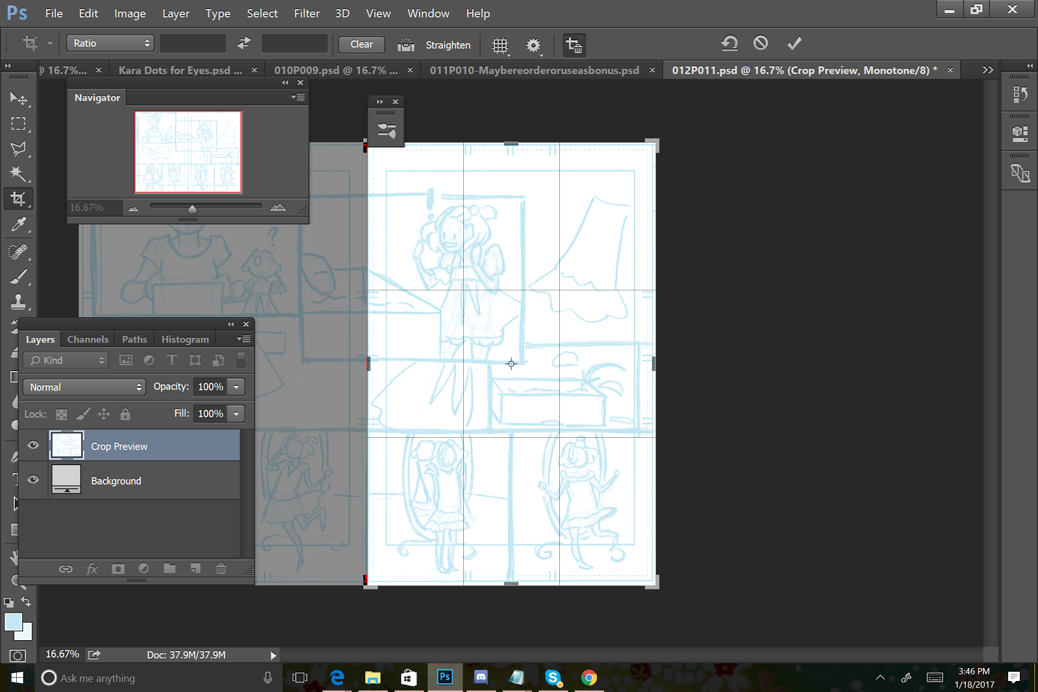The height and width of the screenshot is (692, 1038).
Task: Open the bottom right-dock panel icon under 3D
Action: (x=1020, y=173)
